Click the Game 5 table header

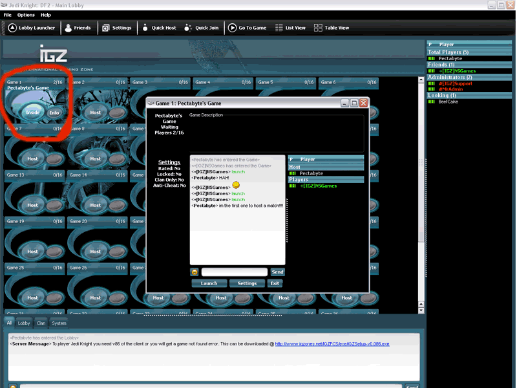click(286, 83)
